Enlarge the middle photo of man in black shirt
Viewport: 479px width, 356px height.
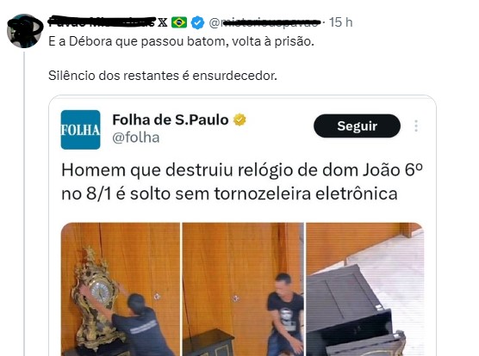click(243, 289)
